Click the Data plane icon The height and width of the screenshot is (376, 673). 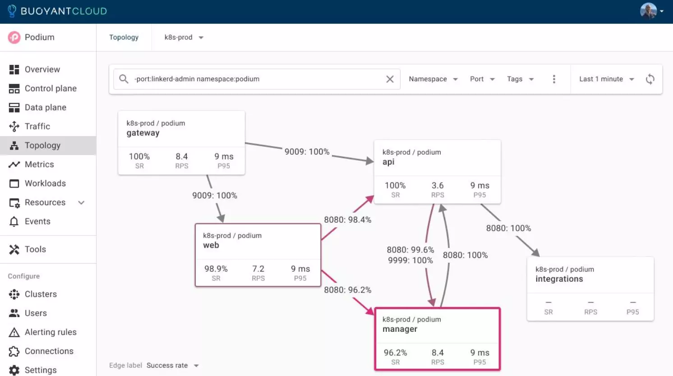[14, 107]
